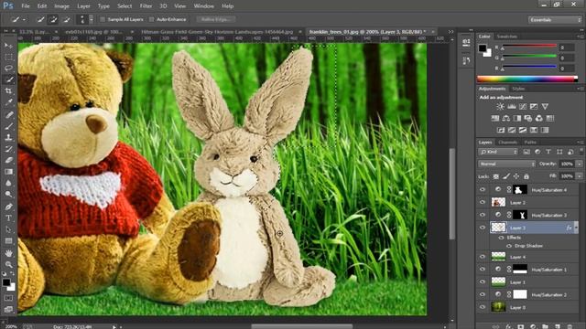Select the Hand tool
Screen dimensions: 586x329
[x=8, y=253]
